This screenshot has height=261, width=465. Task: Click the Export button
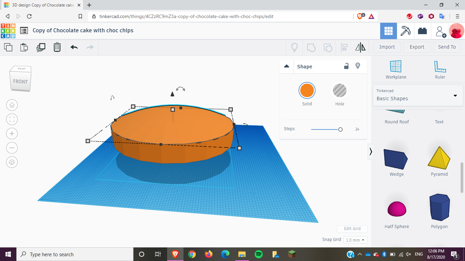coord(417,47)
